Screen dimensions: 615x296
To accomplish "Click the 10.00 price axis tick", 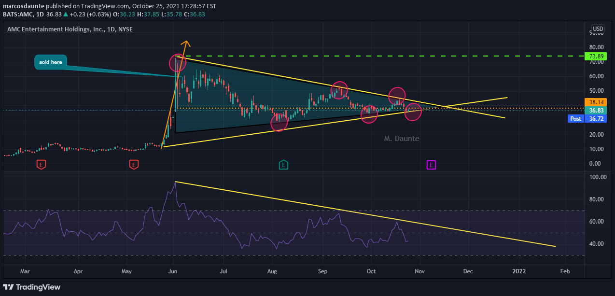I will pos(597,149).
